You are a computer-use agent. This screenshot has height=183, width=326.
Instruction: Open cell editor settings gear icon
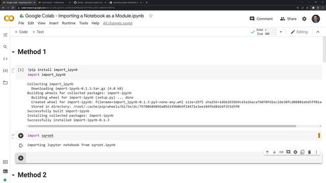click(295, 152)
